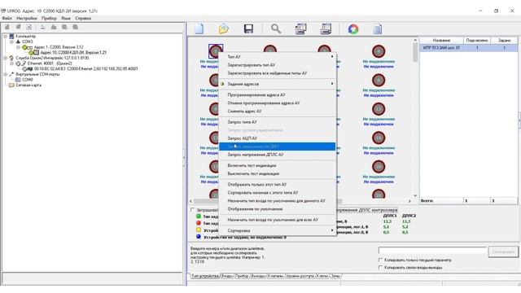Viewport: 521px width, 293px height.
Task: Choose 'Запрос АЦП АУ' menu entry
Action: pos(277,138)
